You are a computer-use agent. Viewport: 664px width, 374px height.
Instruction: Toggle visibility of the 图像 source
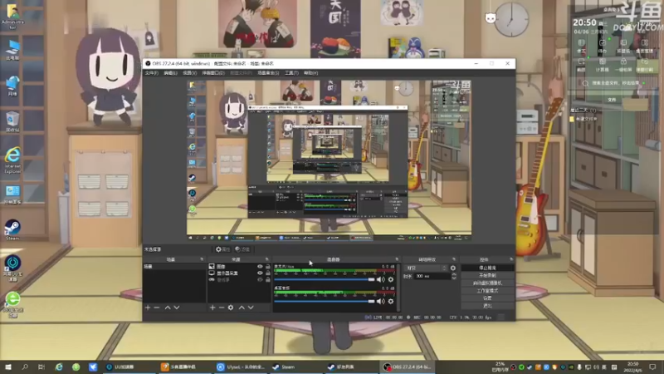coord(260,267)
